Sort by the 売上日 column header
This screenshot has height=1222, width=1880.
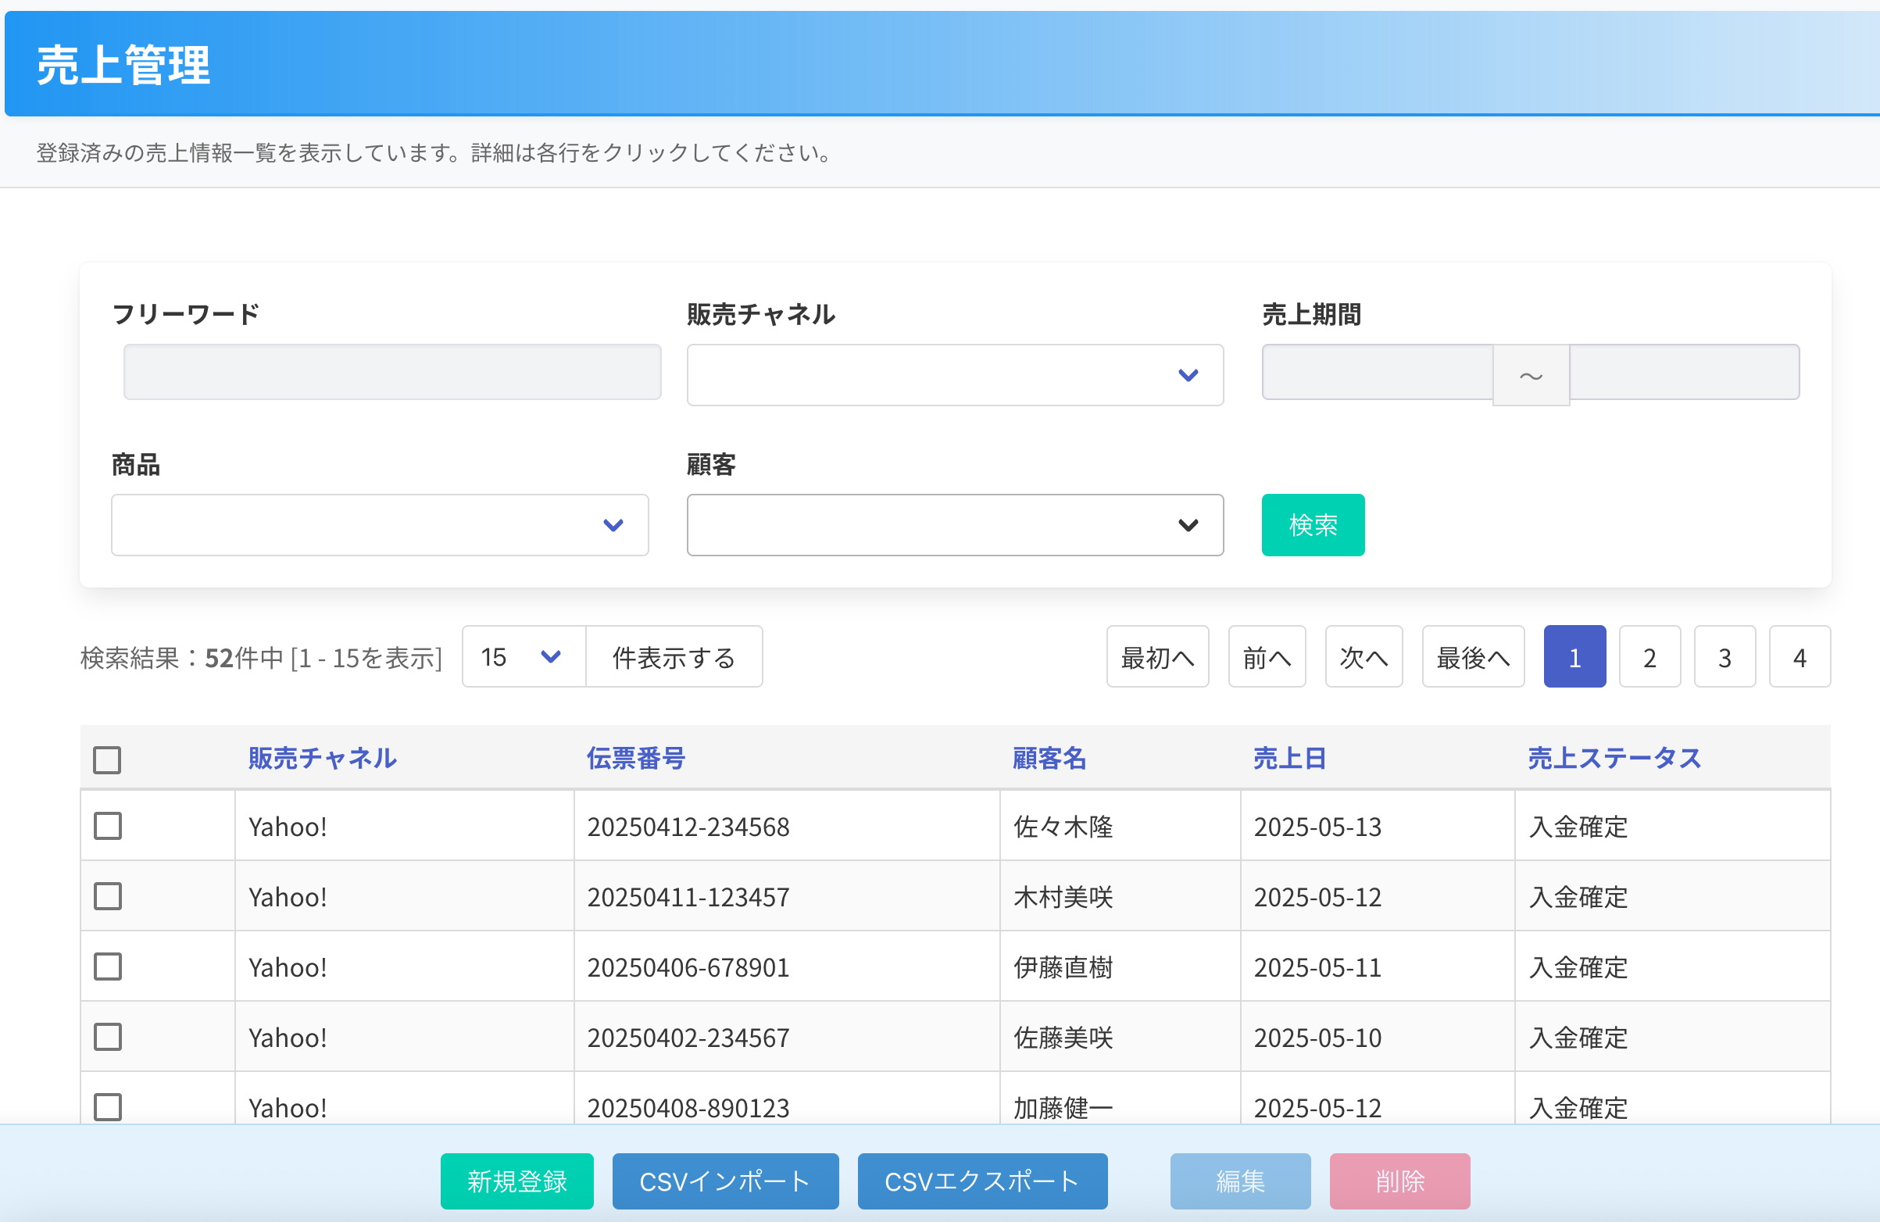1288,759
